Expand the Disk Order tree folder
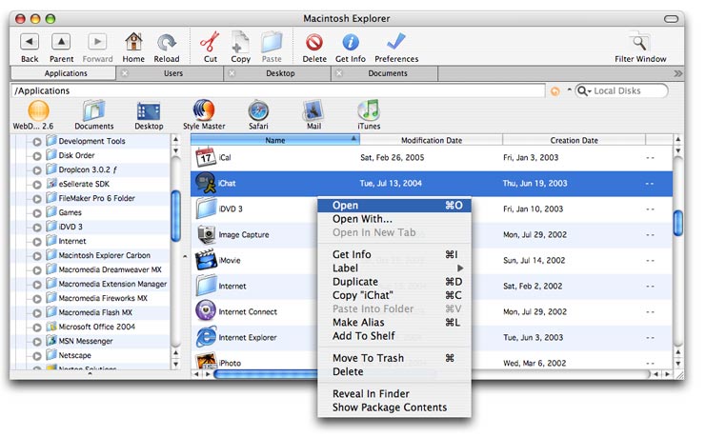706x437 pixels. click(37, 156)
